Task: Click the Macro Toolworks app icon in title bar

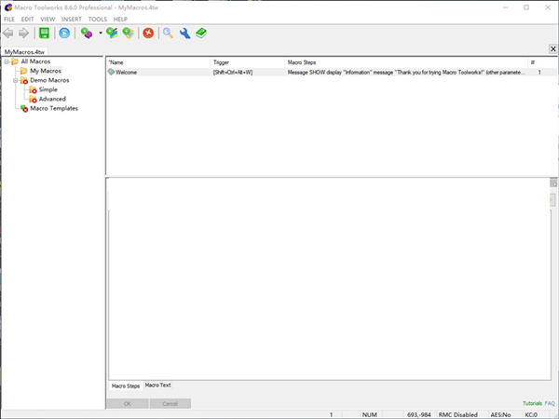Action: pyautogui.click(x=7, y=7)
